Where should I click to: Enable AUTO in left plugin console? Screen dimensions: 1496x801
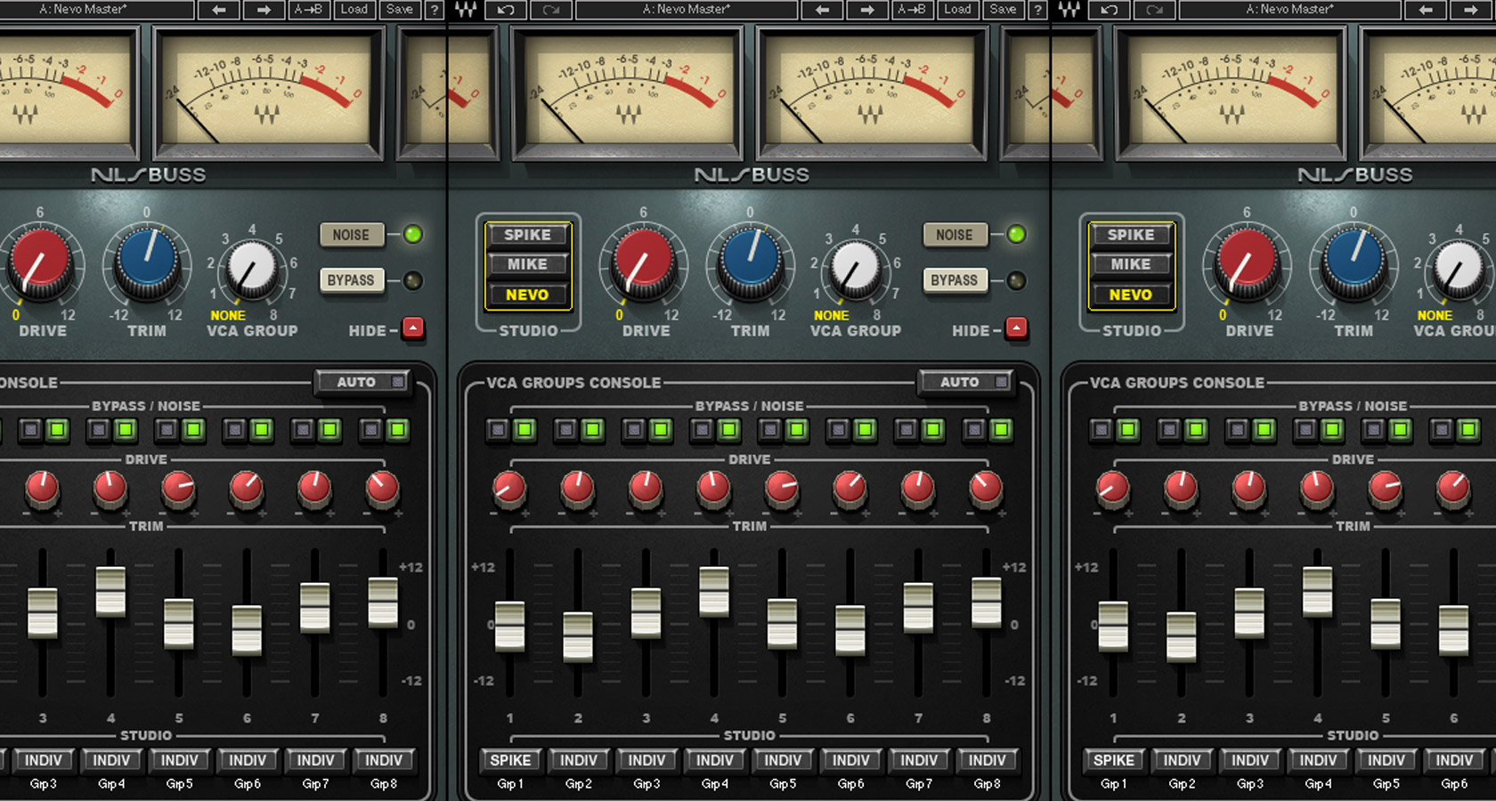tap(363, 382)
